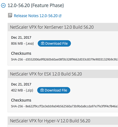Click the 402 MB - (.zip) size text
The height and width of the screenshot is (127, 118).
[22, 90]
